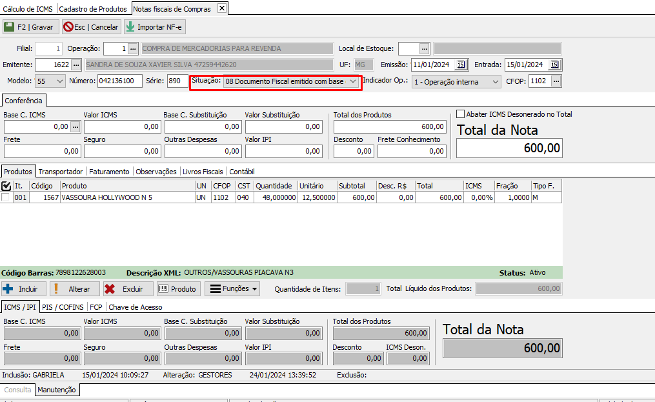Expand the Indicador Op. dropdown
Viewport: 655px width, 402px height.
coord(495,82)
